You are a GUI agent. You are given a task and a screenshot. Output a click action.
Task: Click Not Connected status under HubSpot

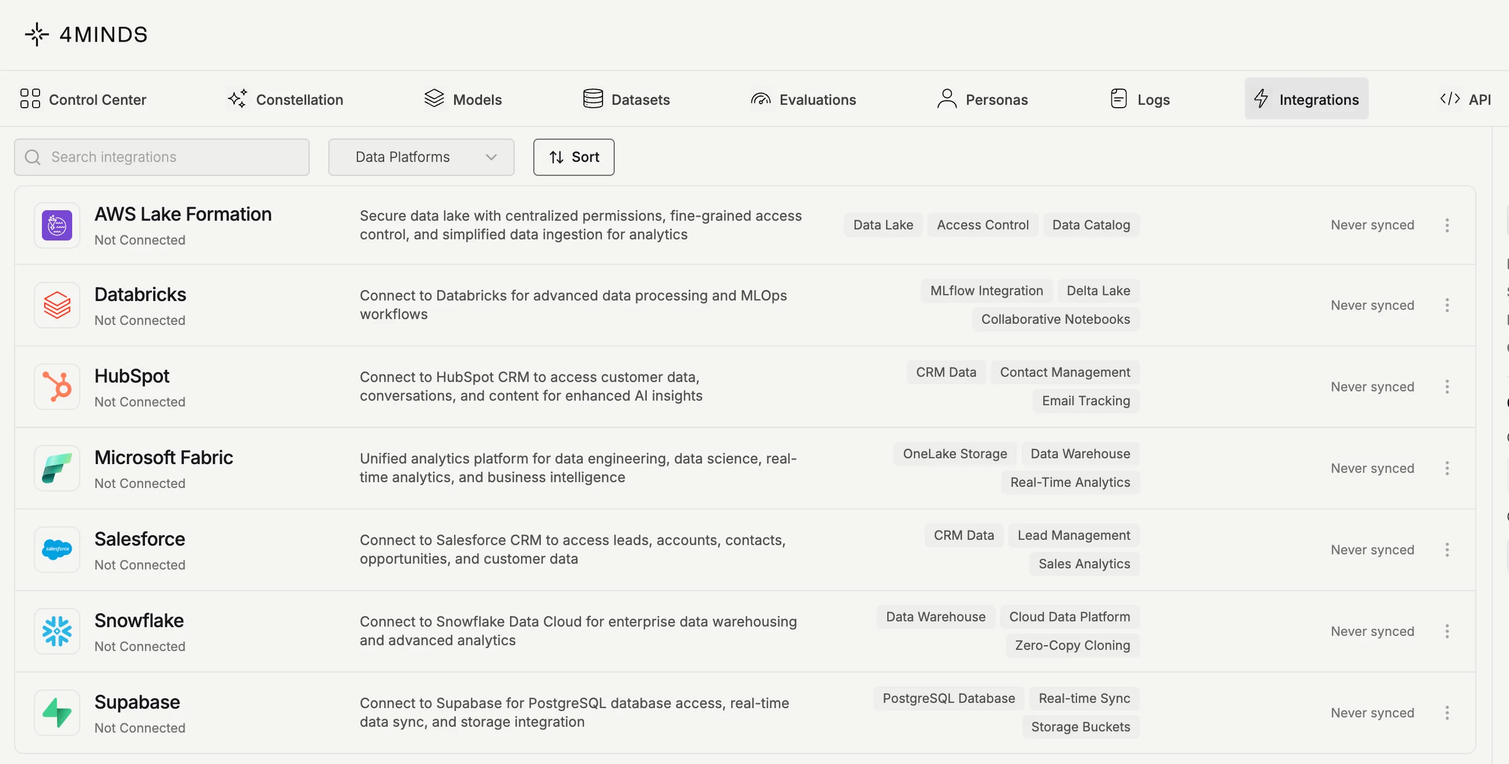click(x=140, y=402)
